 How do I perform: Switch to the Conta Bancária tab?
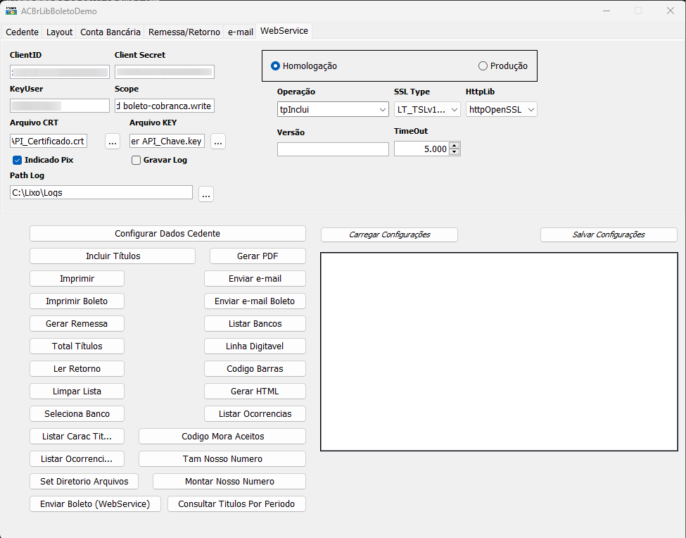pyautogui.click(x=110, y=32)
